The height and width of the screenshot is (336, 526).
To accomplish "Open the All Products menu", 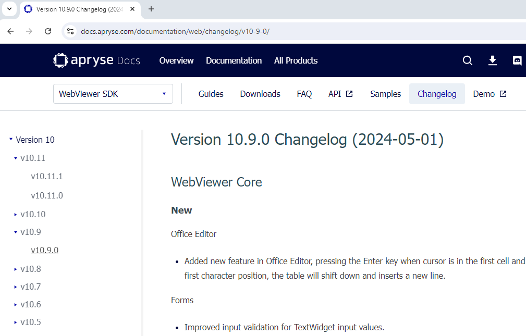I will 296,60.
